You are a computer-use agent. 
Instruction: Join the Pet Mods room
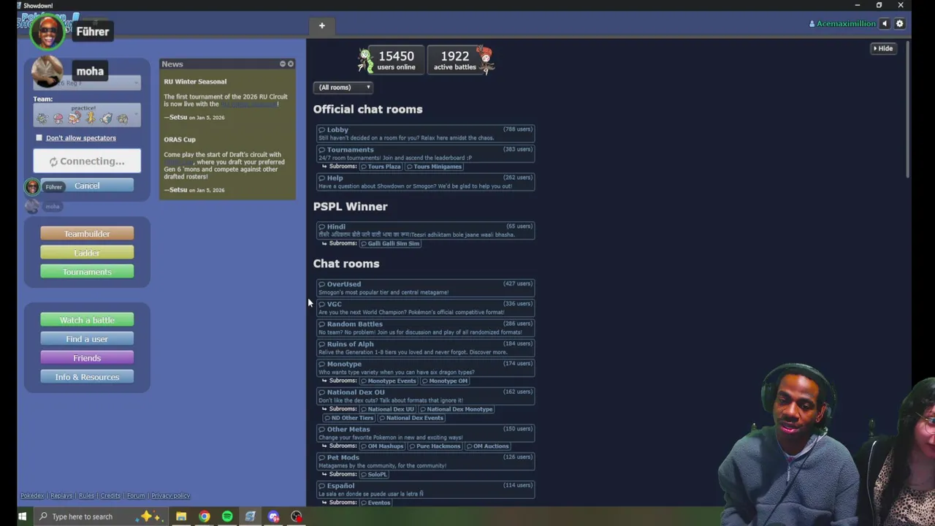pyautogui.click(x=425, y=461)
